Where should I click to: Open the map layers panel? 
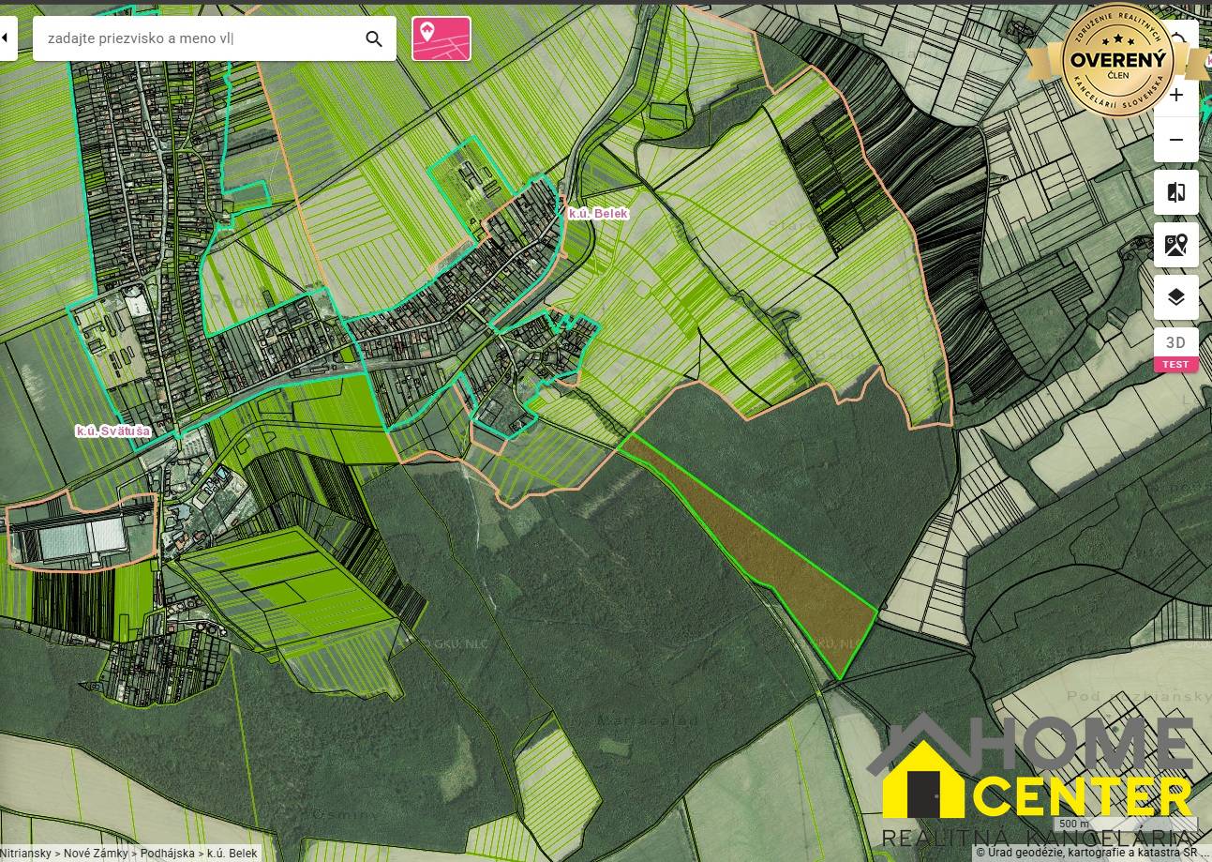(1176, 297)
